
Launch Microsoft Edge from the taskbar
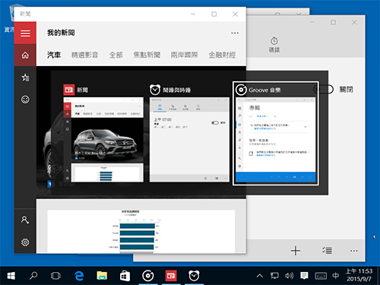click(79, 276)
